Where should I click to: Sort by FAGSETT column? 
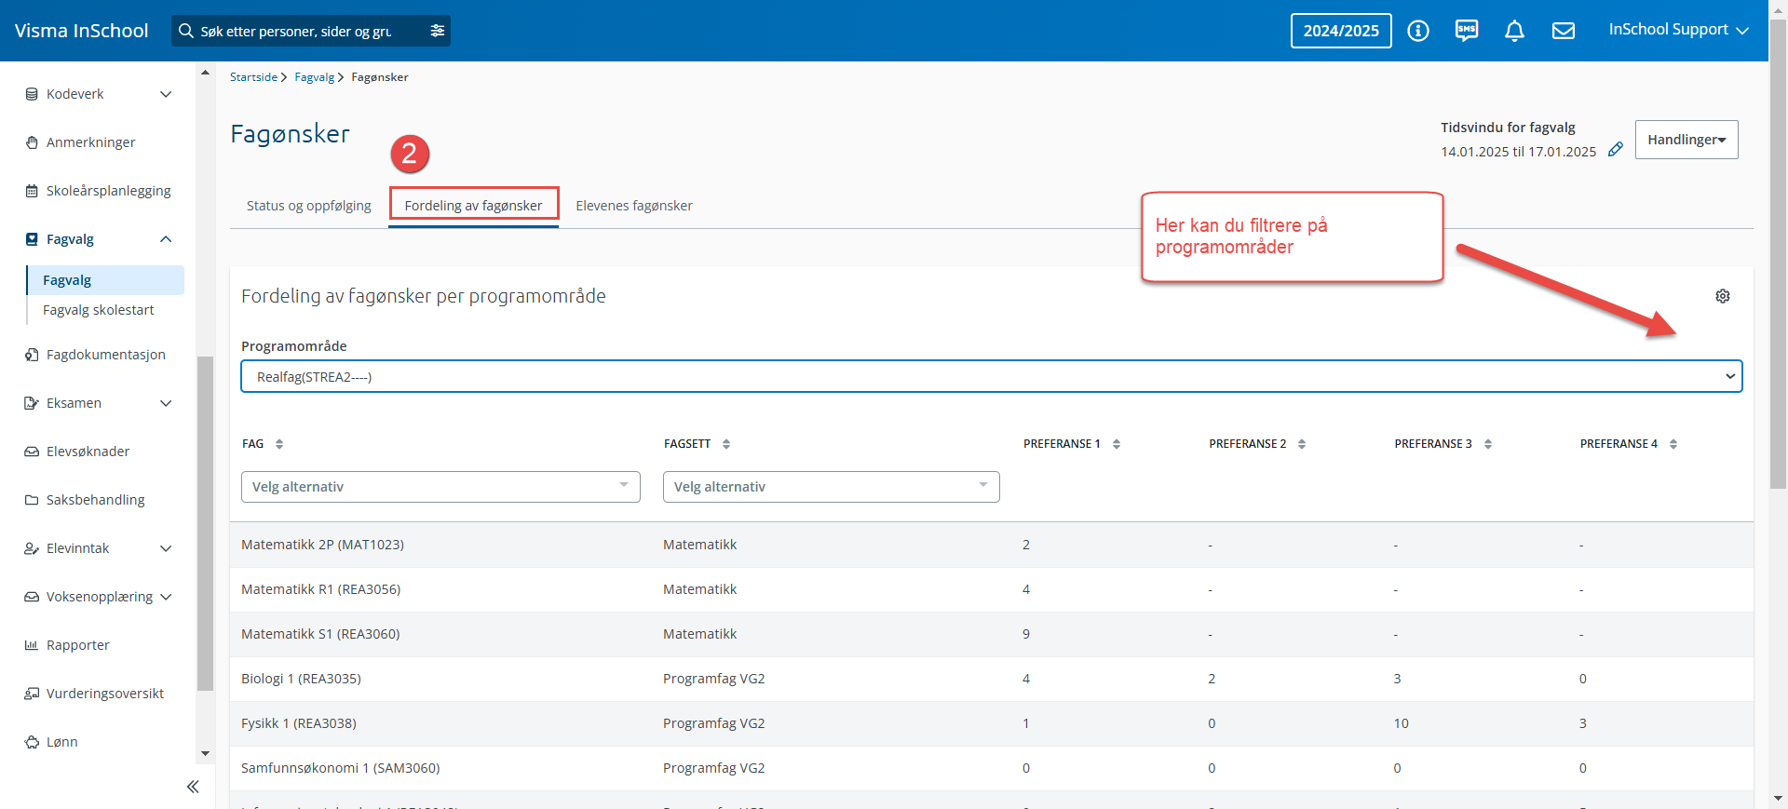(x=726, y=444)
